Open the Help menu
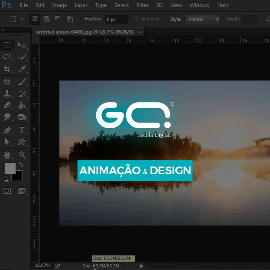This screenshot has width=270, height=270. [223, 5]
